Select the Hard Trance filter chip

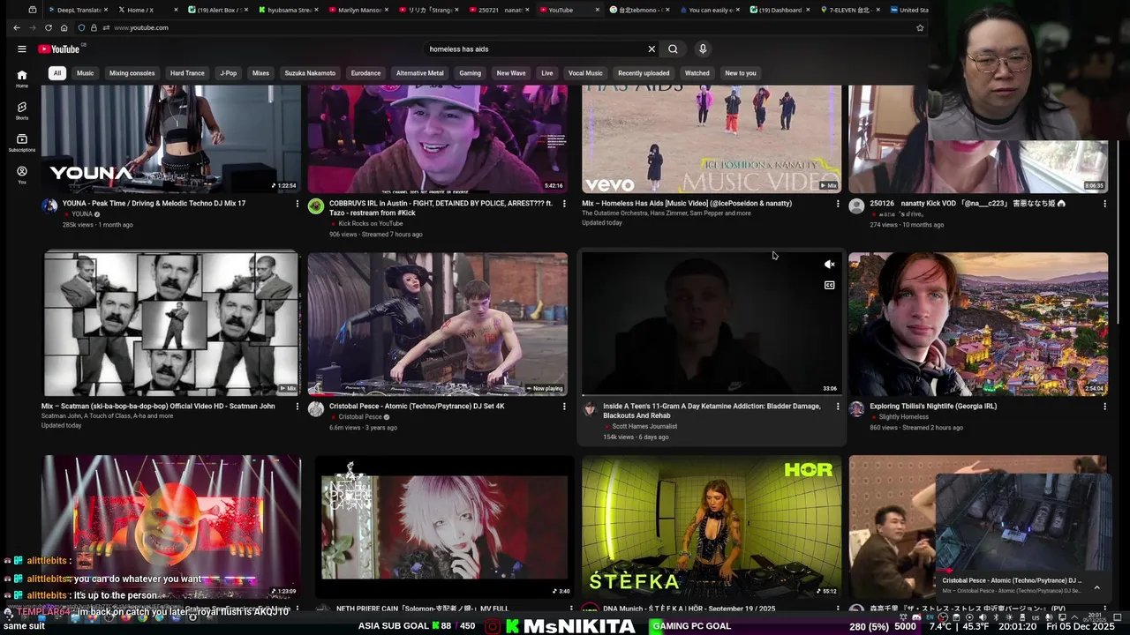pyautogui.click(x=187, y=73)
